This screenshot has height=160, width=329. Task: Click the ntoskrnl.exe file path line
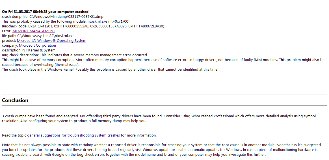pyautogui.click(x=38, y=36)
